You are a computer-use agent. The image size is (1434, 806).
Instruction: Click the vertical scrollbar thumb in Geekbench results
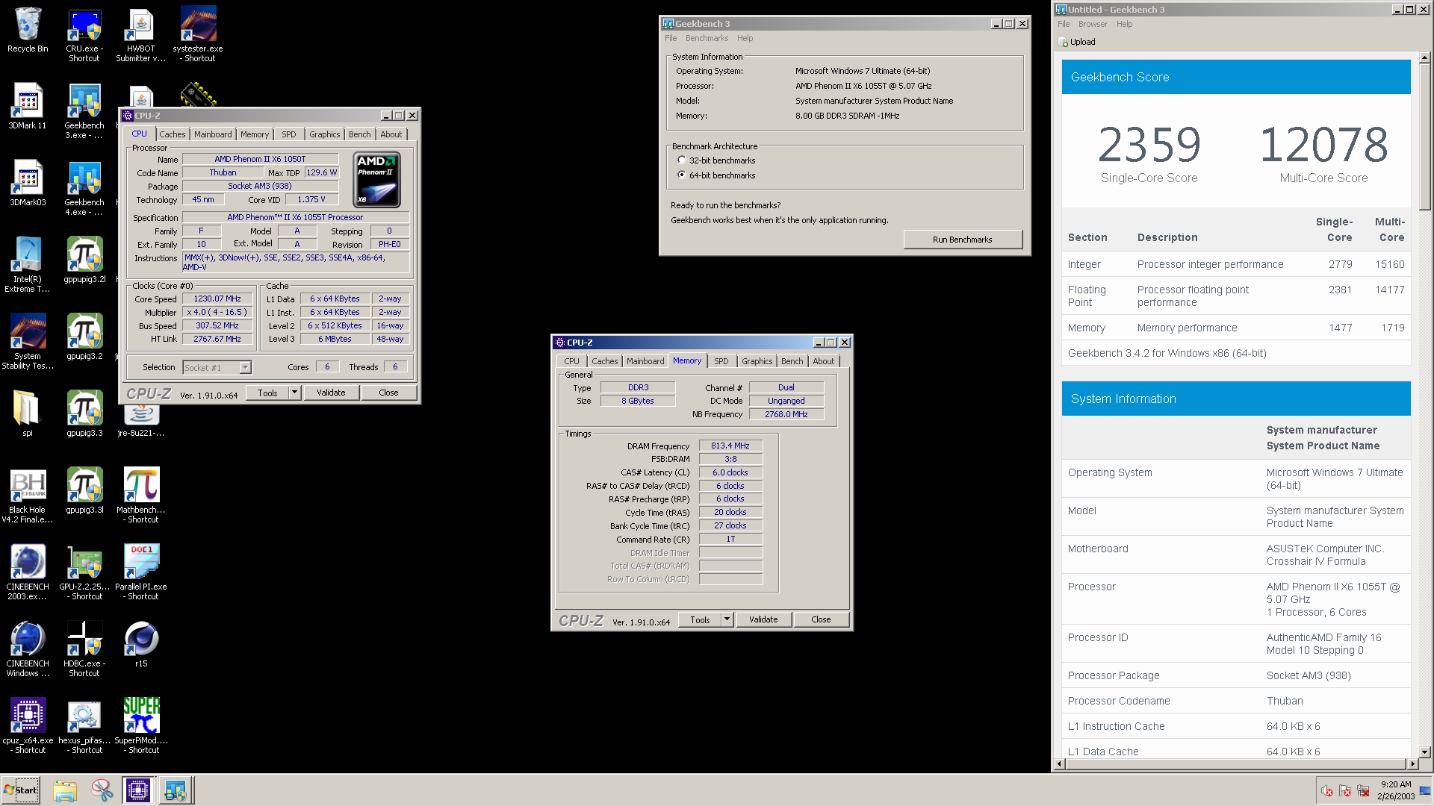(x=1425, y=137)
